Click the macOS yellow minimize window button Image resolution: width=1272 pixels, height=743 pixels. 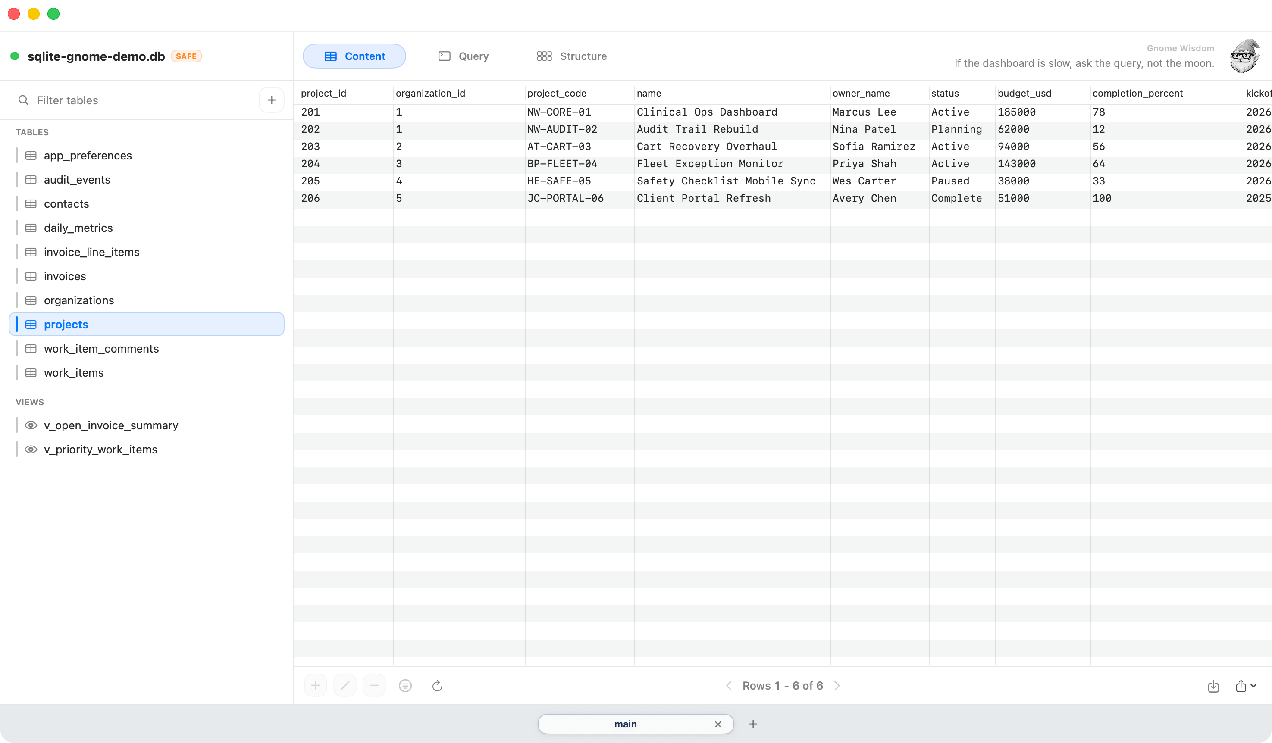(34, 14)
